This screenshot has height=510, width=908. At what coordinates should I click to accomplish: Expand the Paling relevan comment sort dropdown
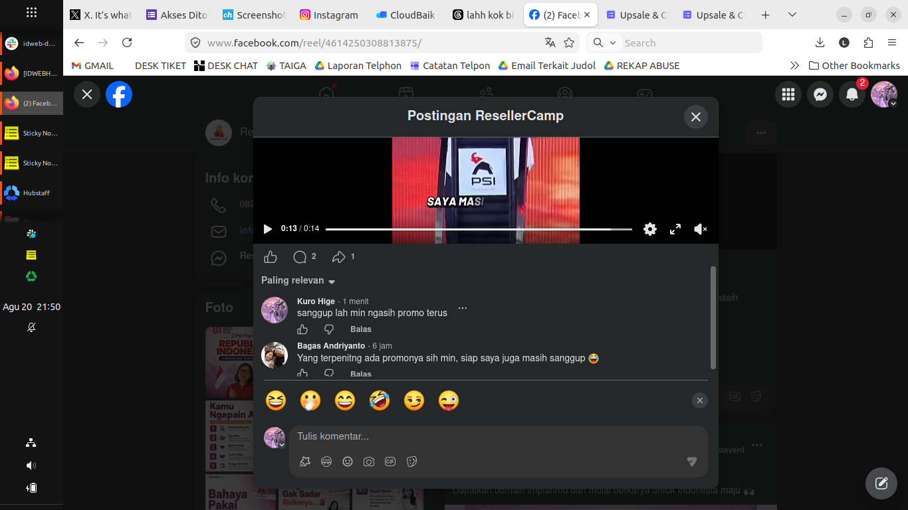click(298, 280)
